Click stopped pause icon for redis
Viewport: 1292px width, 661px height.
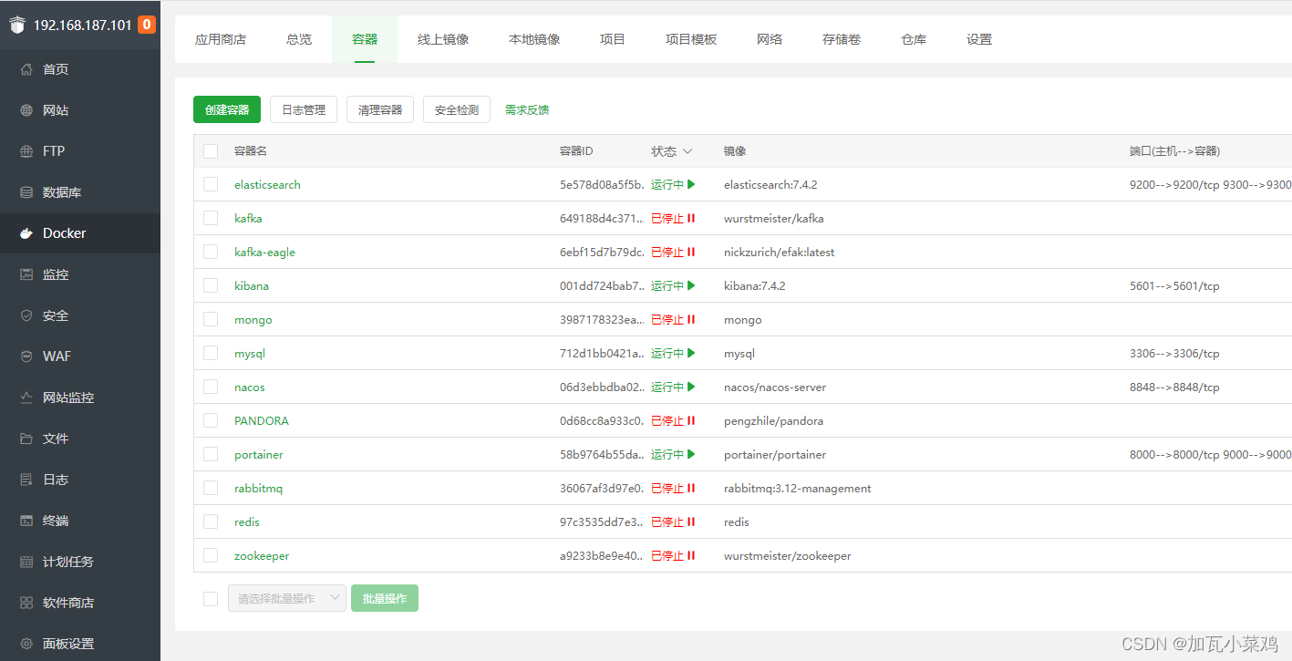click(691, 522)
